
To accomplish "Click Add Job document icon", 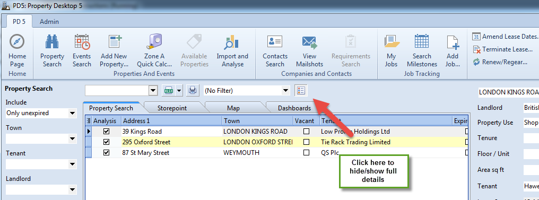I will coord(453,42).
